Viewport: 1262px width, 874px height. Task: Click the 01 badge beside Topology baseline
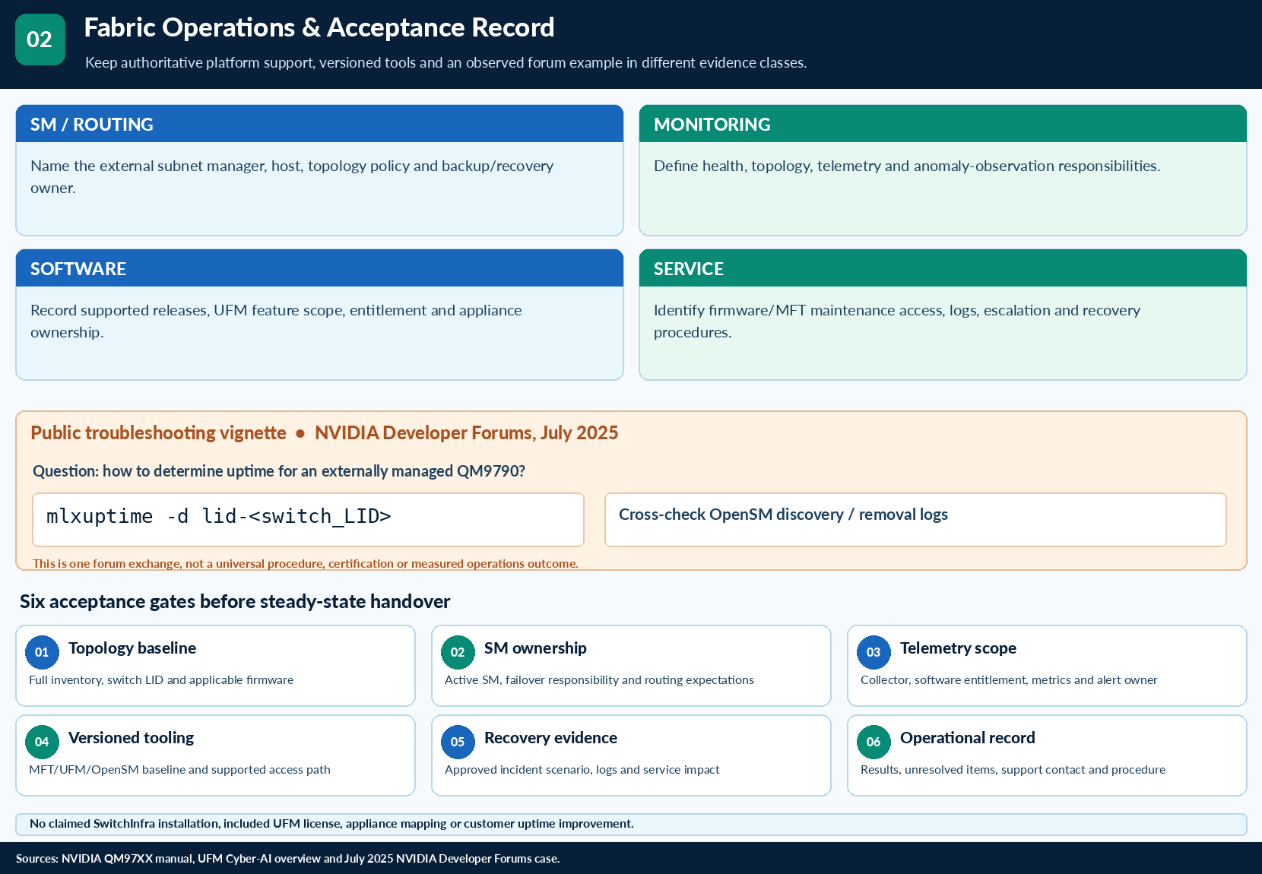point(42,652)
